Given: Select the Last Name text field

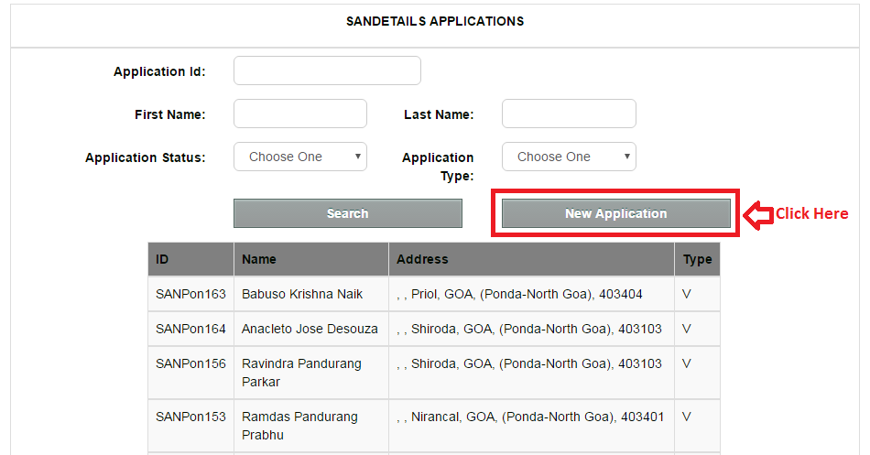Looking at the screenshot, I should (x=569, y=114).
